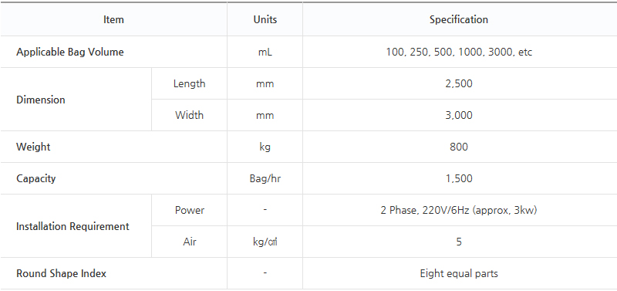Select the Weight row label

point(33,147)
